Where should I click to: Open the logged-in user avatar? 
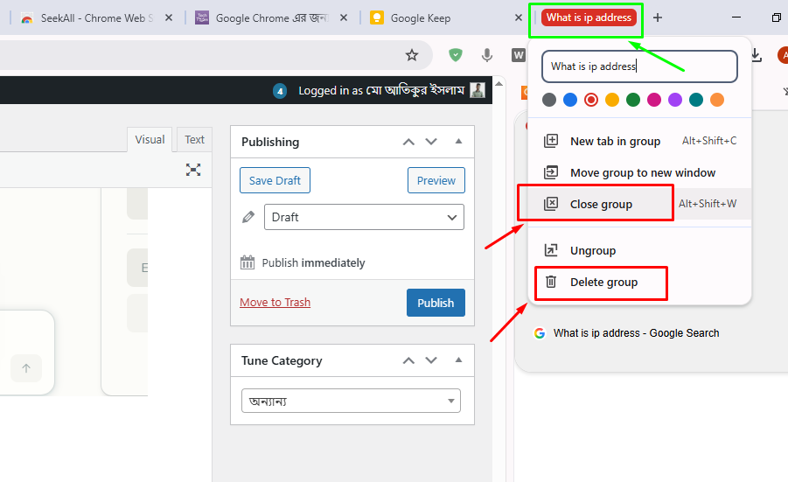[x=478, y=90]
